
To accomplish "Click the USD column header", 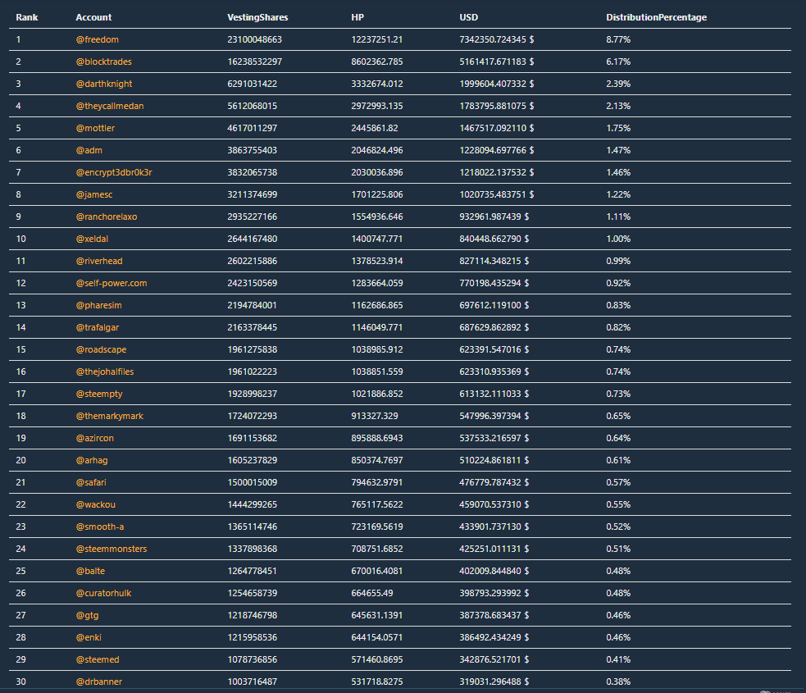I will point(469,17).
